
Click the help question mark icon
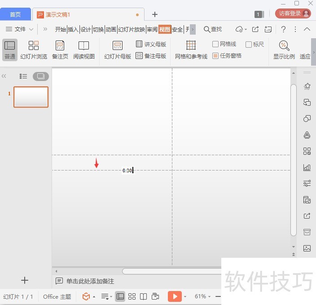[x=283, y=29]
